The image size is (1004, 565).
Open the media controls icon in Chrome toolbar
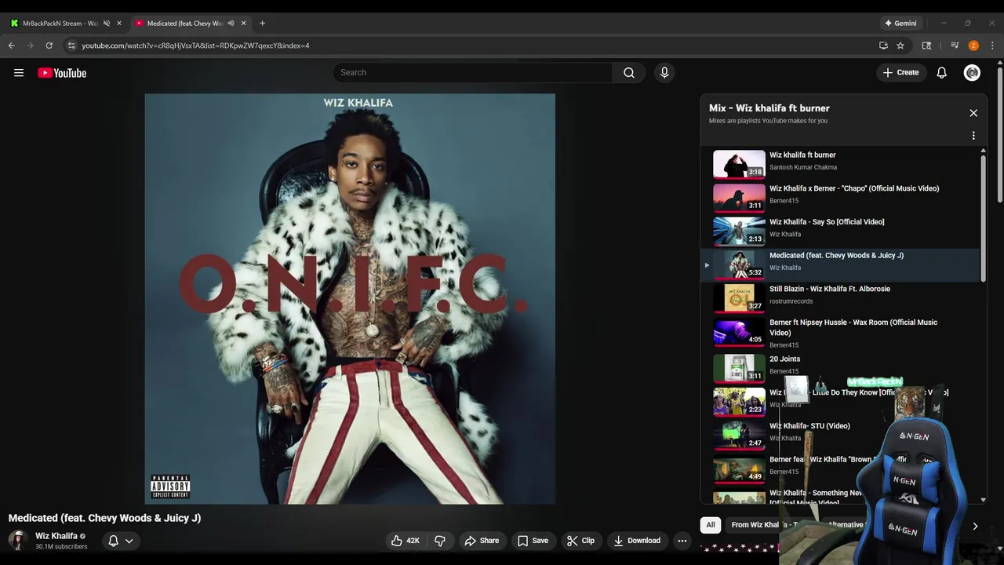(x=955, y=46)
